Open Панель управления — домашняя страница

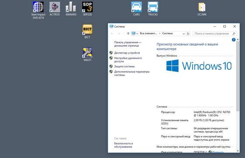coord(128,44)
